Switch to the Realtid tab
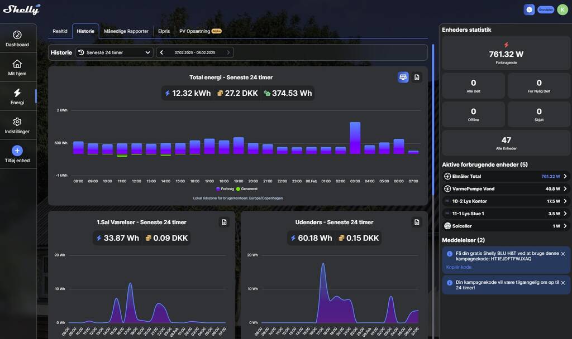The image size is (572, 339). coord(60,31)
